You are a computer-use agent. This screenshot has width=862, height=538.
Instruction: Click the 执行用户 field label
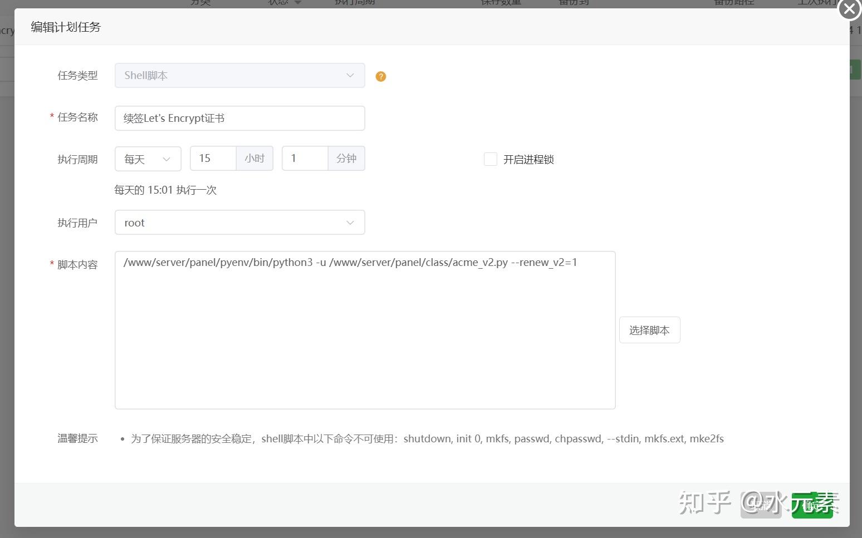[x=77, y=223]
